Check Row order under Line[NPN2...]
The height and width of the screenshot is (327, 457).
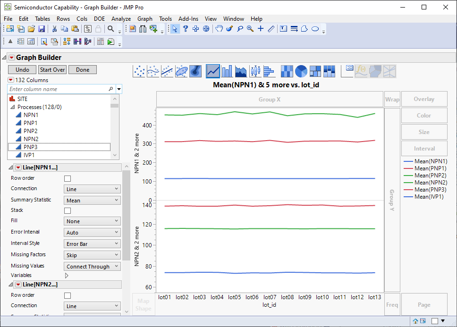(68, 295)
